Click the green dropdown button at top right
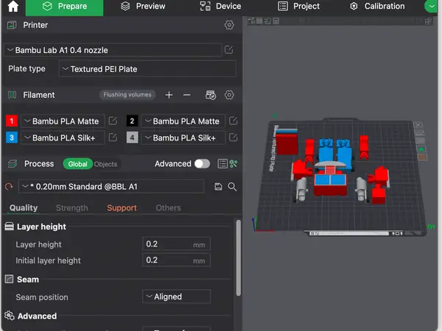442x331 pixels. [x=431, y=6]
